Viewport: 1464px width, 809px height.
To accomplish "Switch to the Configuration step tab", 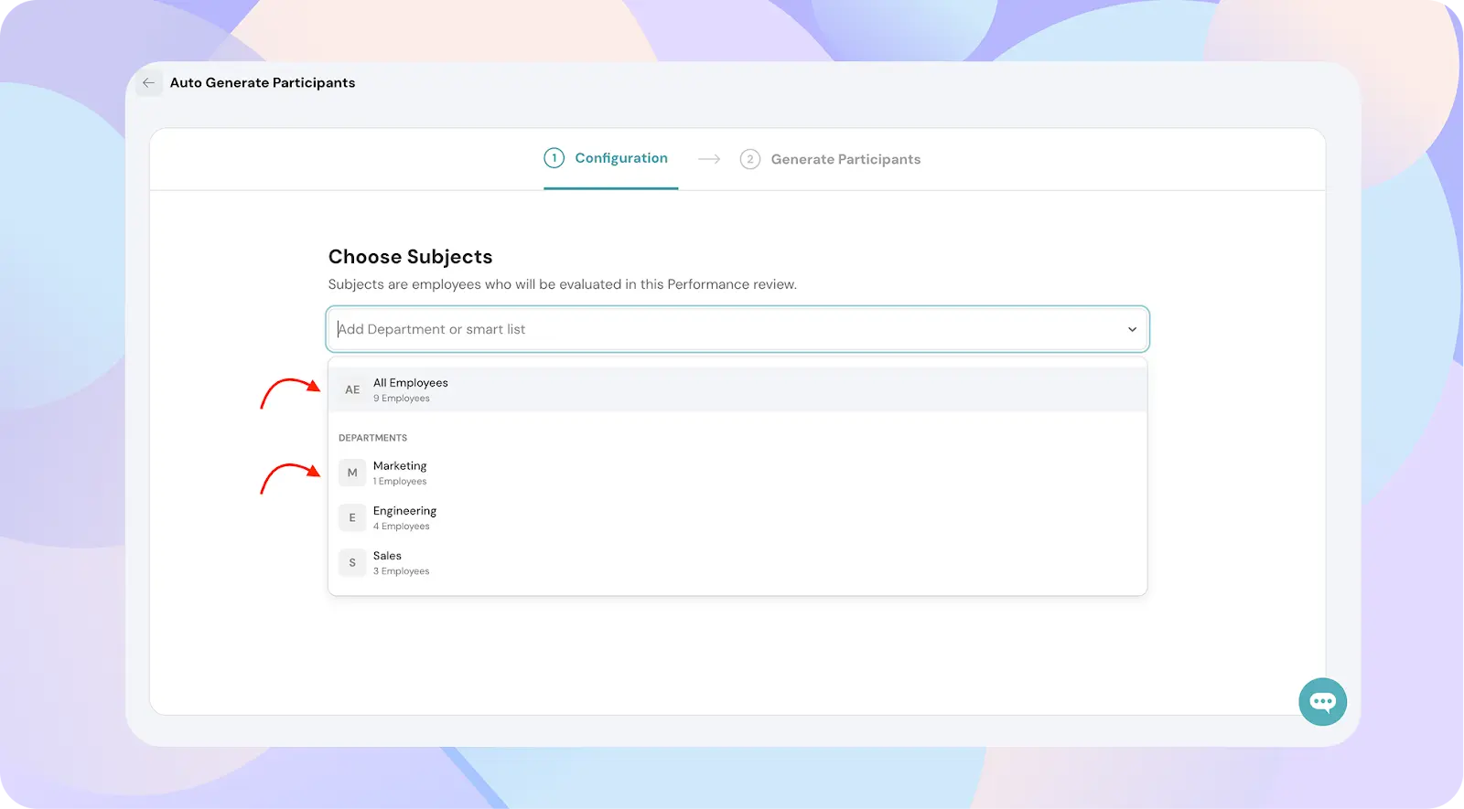I will pos(621,158).
